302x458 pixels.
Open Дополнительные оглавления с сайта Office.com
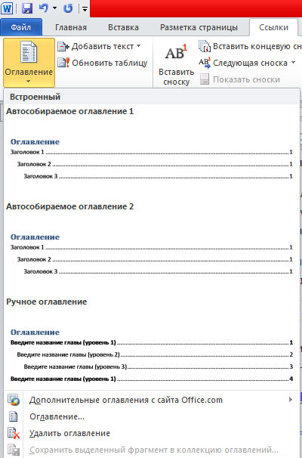click(152, 400)
